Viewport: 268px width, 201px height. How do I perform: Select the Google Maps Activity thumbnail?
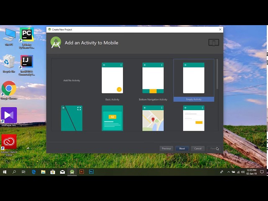(x=153, y=118)
